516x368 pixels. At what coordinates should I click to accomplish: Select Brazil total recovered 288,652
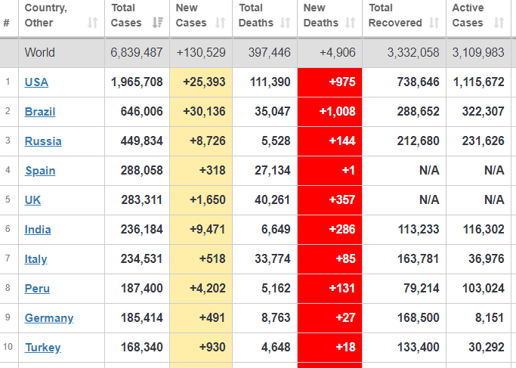tap(419, 112)
